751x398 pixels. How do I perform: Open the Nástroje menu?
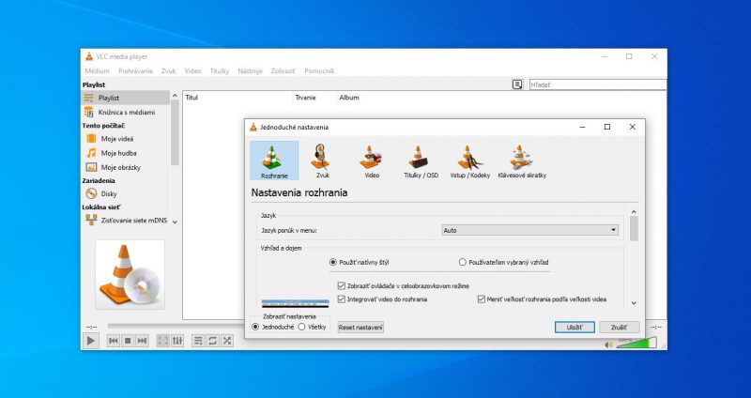250,70
